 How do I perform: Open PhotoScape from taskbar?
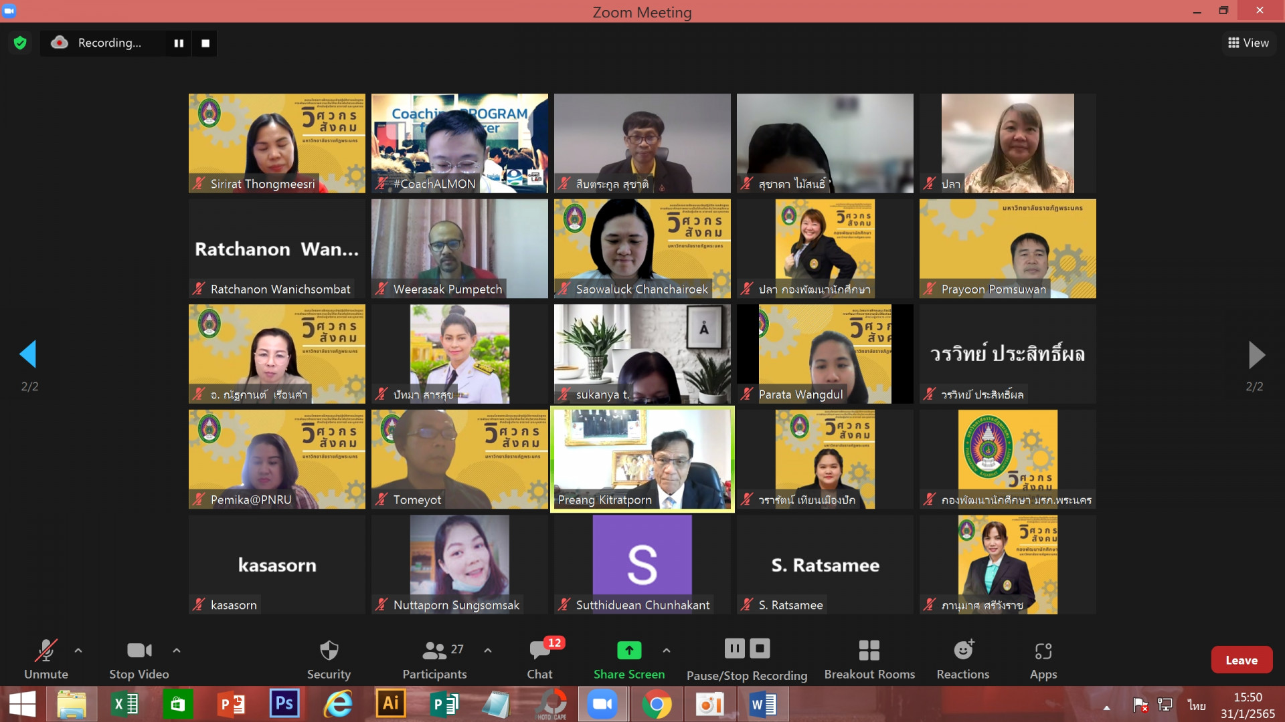[x=551, y=705]
